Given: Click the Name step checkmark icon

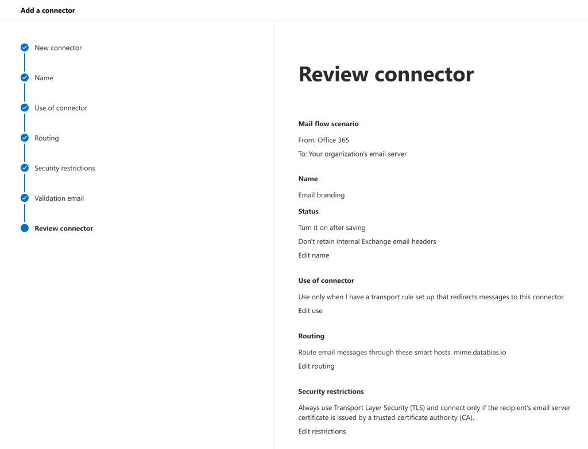Looking at the screenshot, I should (25, 77).
